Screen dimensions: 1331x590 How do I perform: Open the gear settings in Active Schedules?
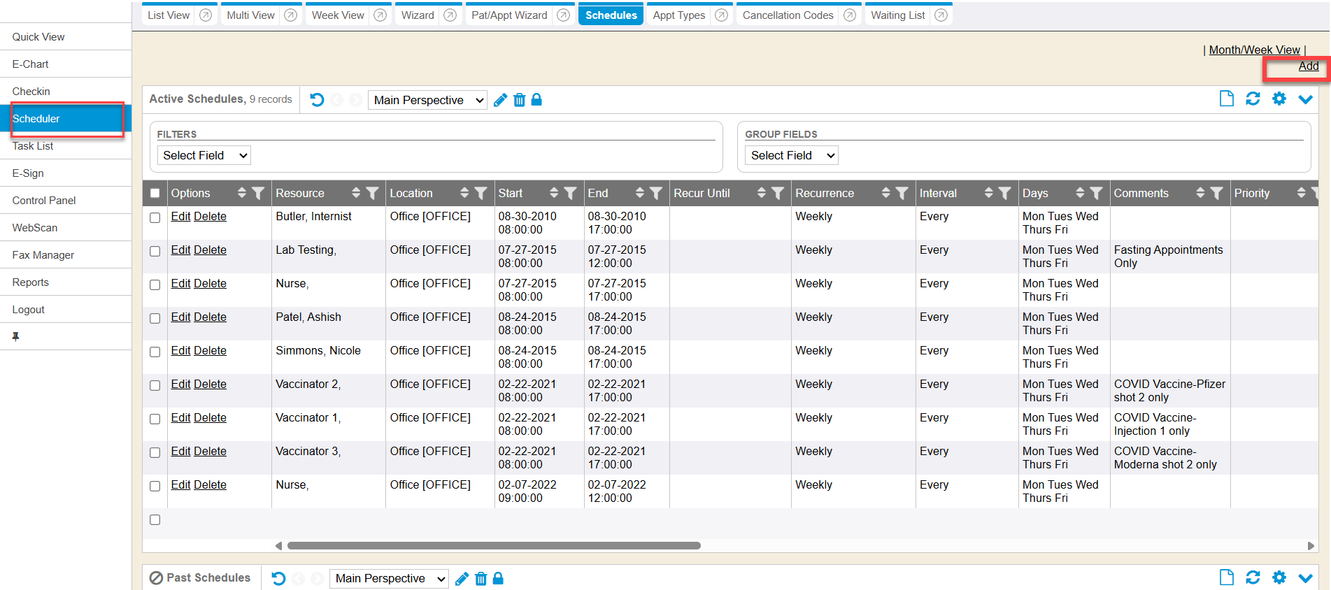(1279, 99)
